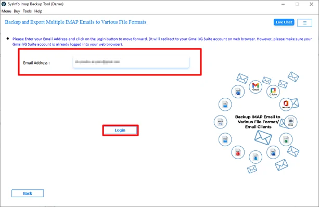
Task: Click the large envelope below Email Clients text
Action: (x=263, y=137)
